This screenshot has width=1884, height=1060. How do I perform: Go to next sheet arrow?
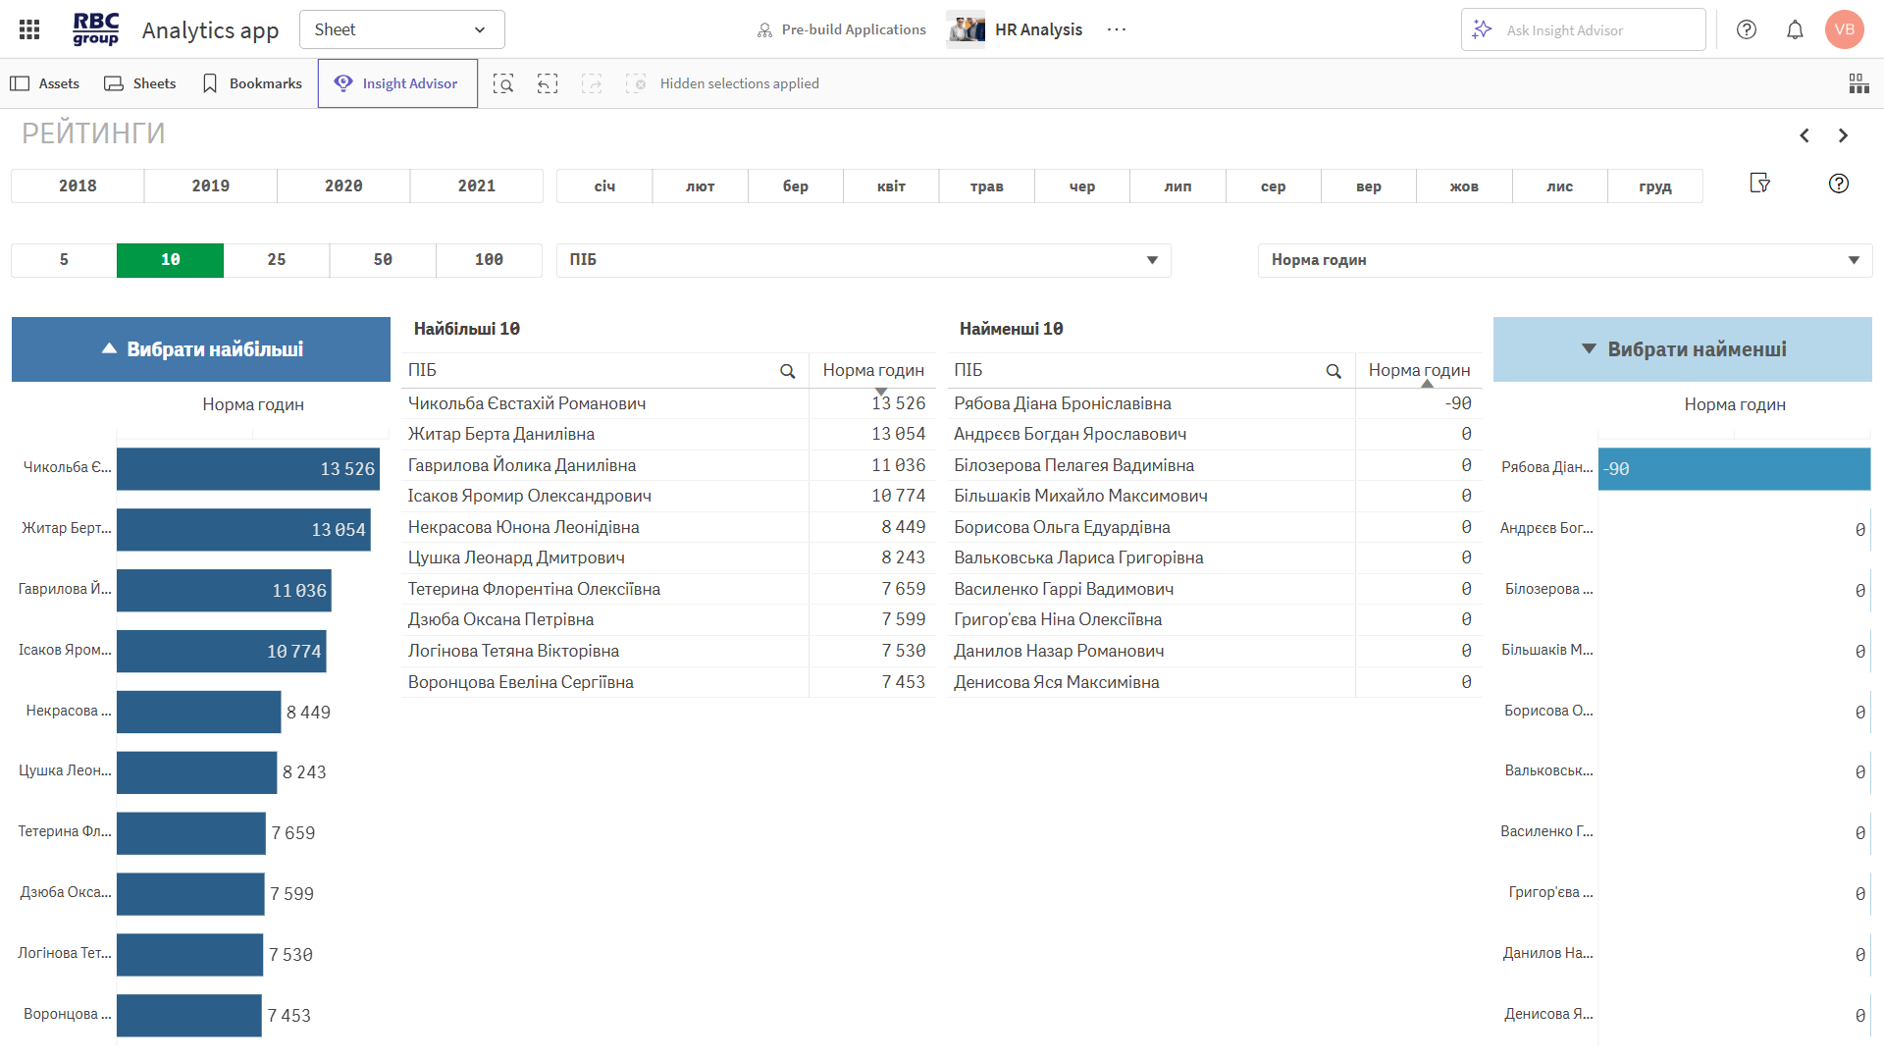point(1843,135)
